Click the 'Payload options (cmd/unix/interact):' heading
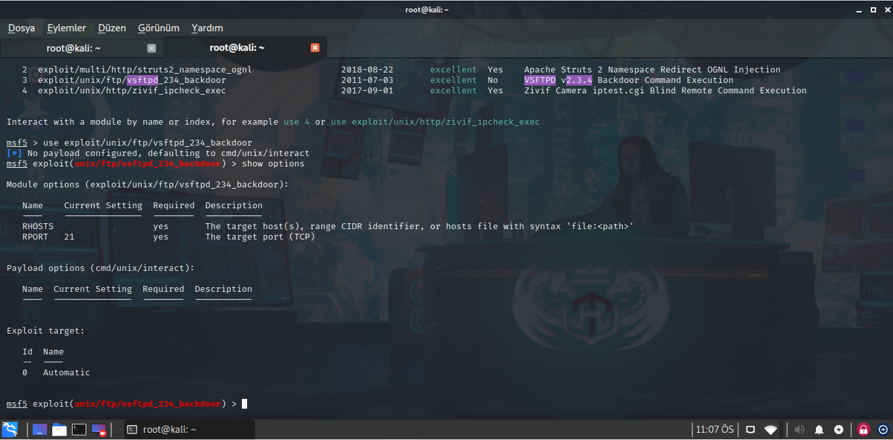 pyautogui.click(x=101, y=268)
